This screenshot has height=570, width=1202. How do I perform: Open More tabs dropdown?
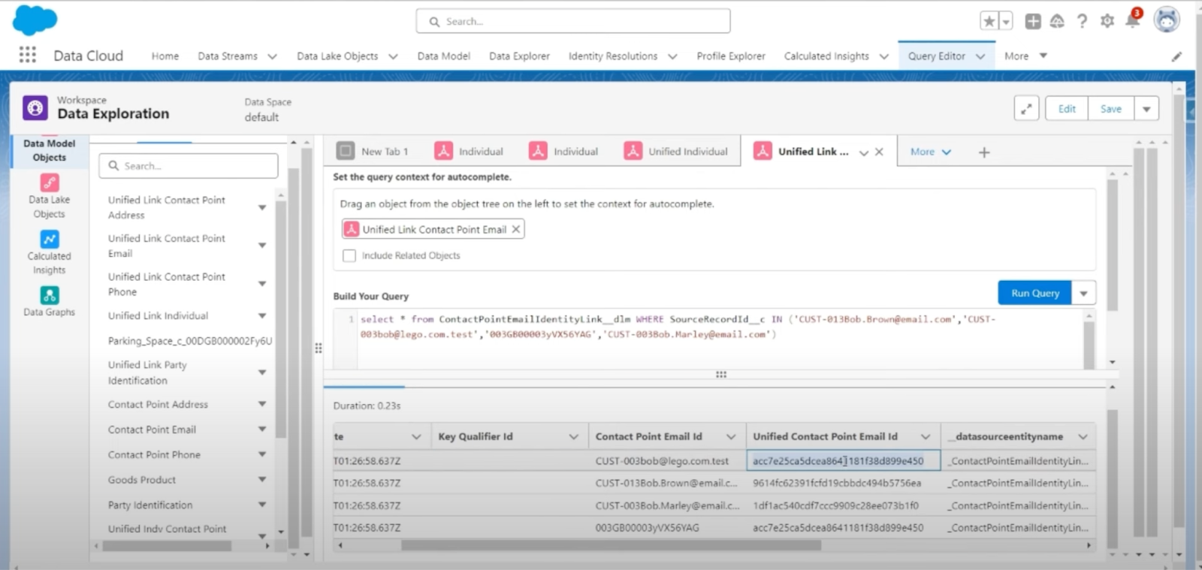pos(931,152)
